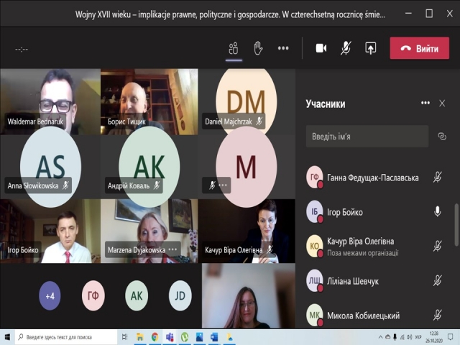
Task: Toggle the participants panel icon in toolbar
Action: coord(234,48)
